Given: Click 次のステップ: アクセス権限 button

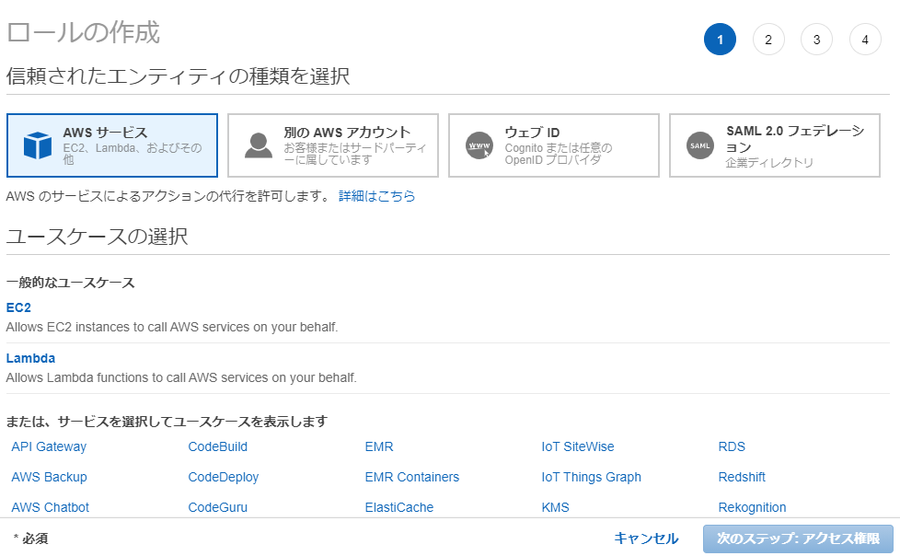Looking at the screenshot, I should 798,539.
